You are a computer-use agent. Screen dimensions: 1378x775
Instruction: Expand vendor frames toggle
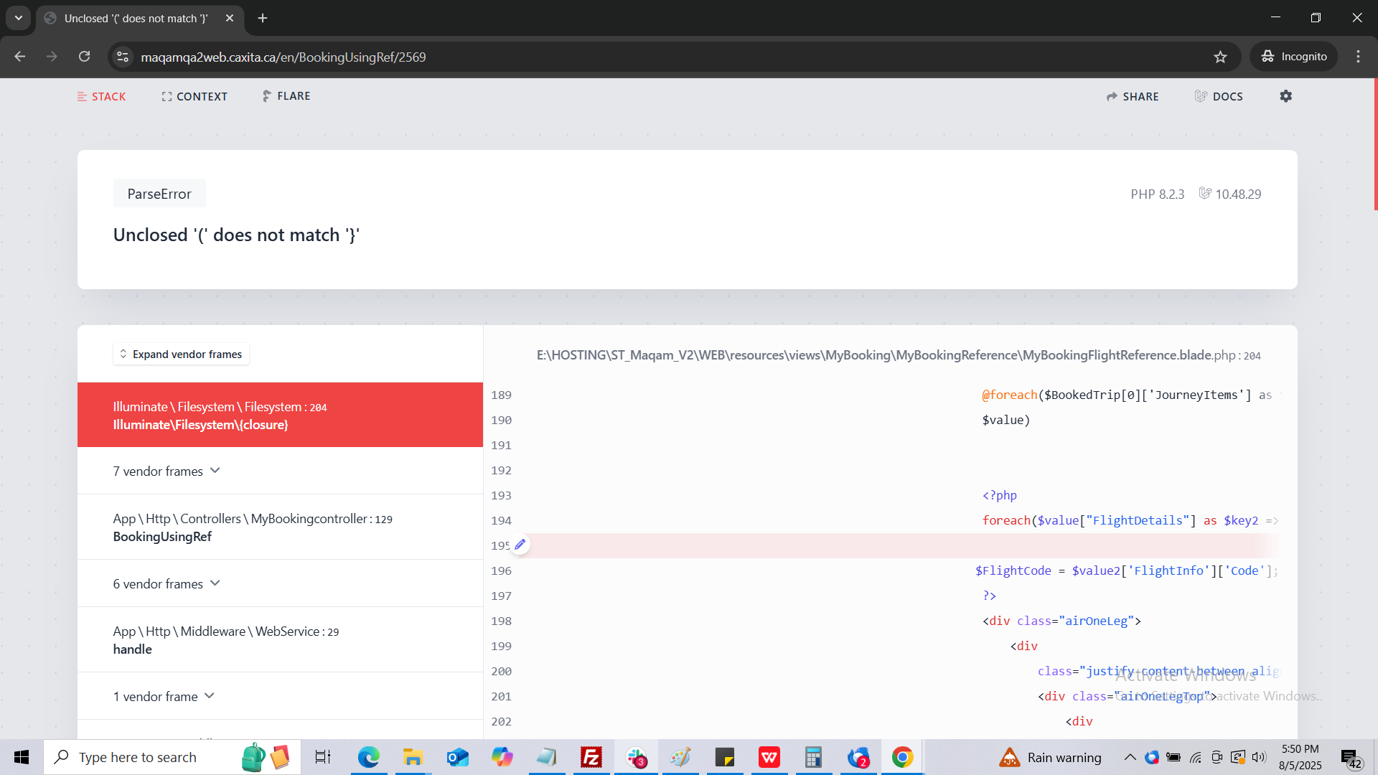(x=181, y=354)
